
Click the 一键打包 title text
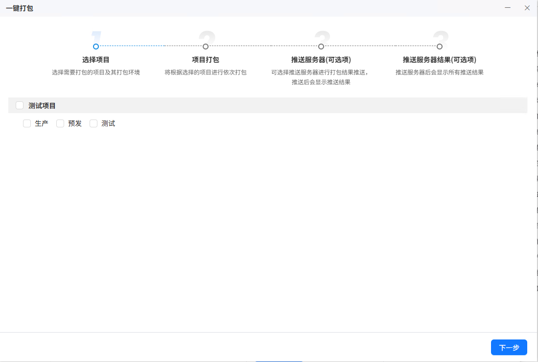19,8
